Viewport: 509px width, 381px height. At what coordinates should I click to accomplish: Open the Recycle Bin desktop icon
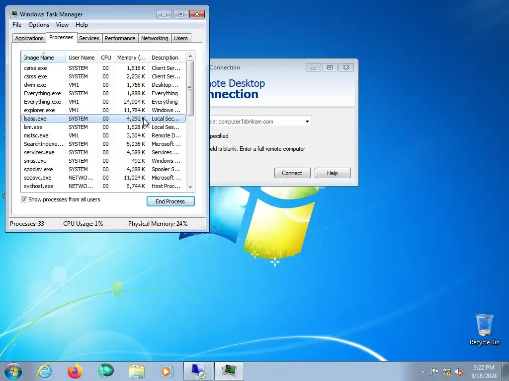[x=484, y=329]
